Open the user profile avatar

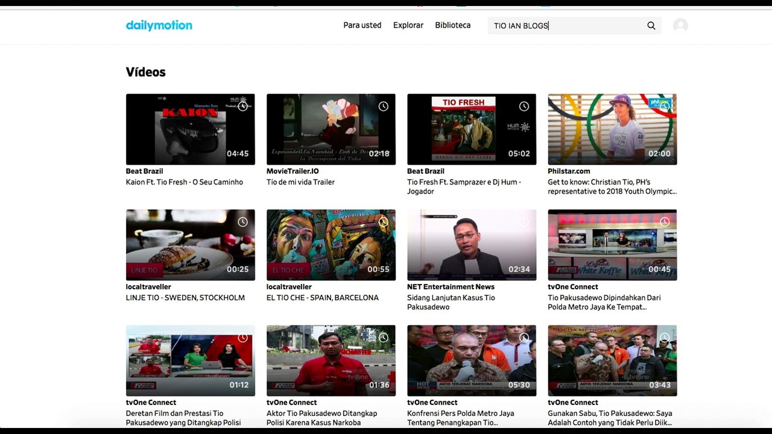click(680, 25)
